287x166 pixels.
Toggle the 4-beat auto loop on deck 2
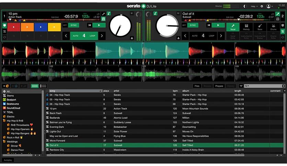[x=203, y=36]
